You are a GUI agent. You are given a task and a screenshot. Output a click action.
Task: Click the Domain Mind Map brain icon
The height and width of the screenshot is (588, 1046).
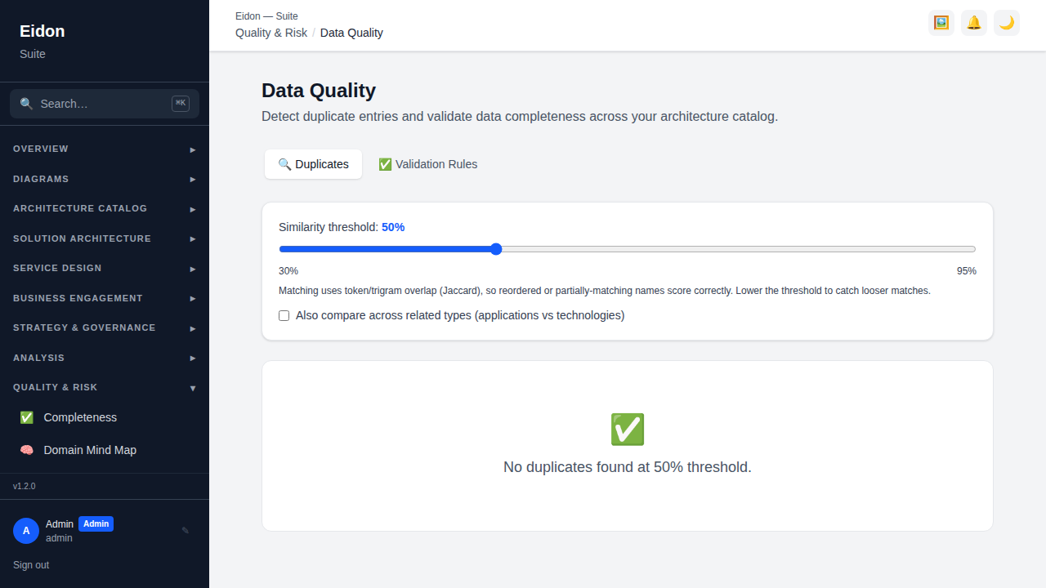coord(27,450)
